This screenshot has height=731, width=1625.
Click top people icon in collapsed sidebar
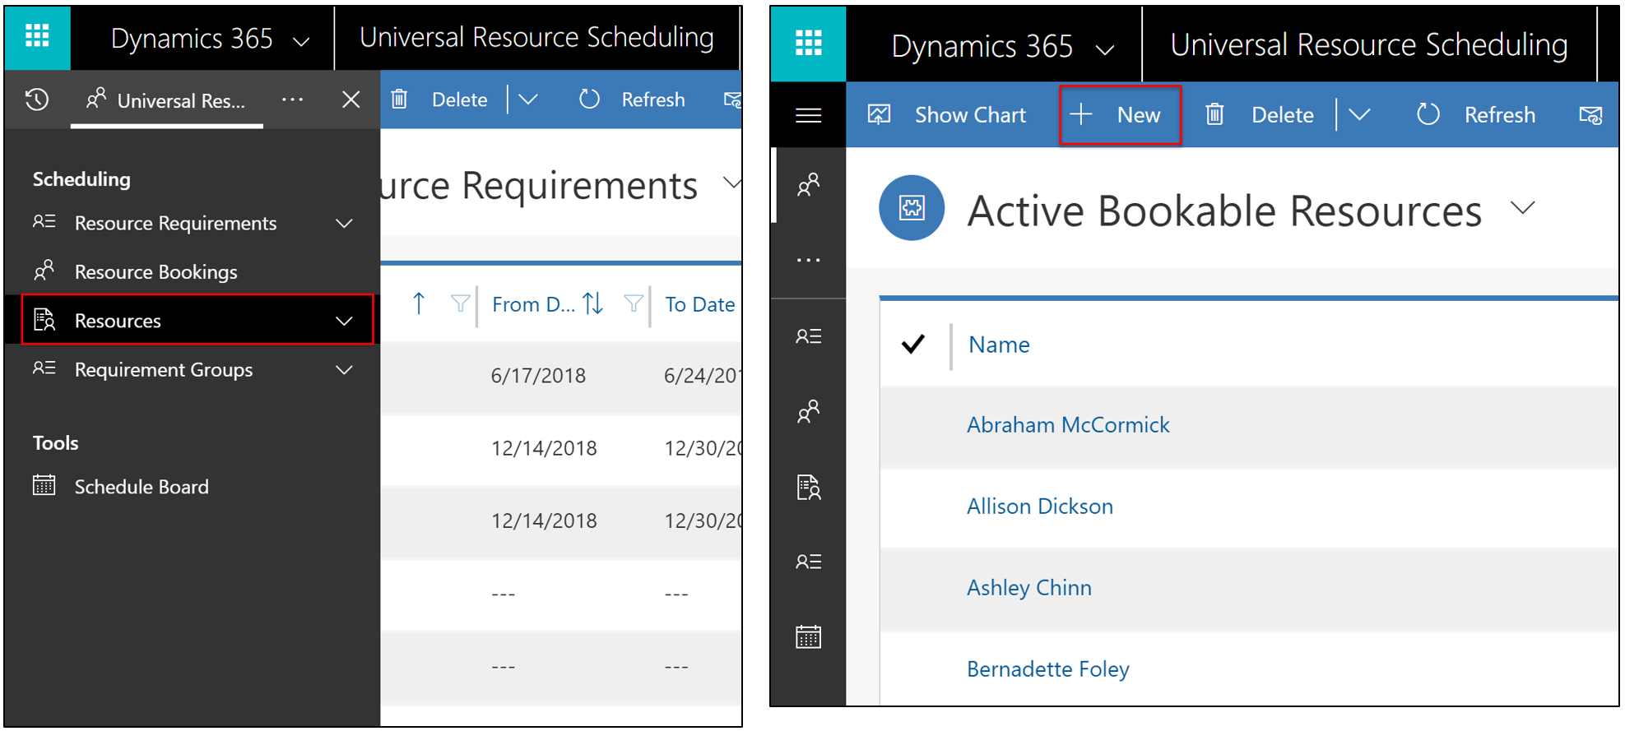808,185
